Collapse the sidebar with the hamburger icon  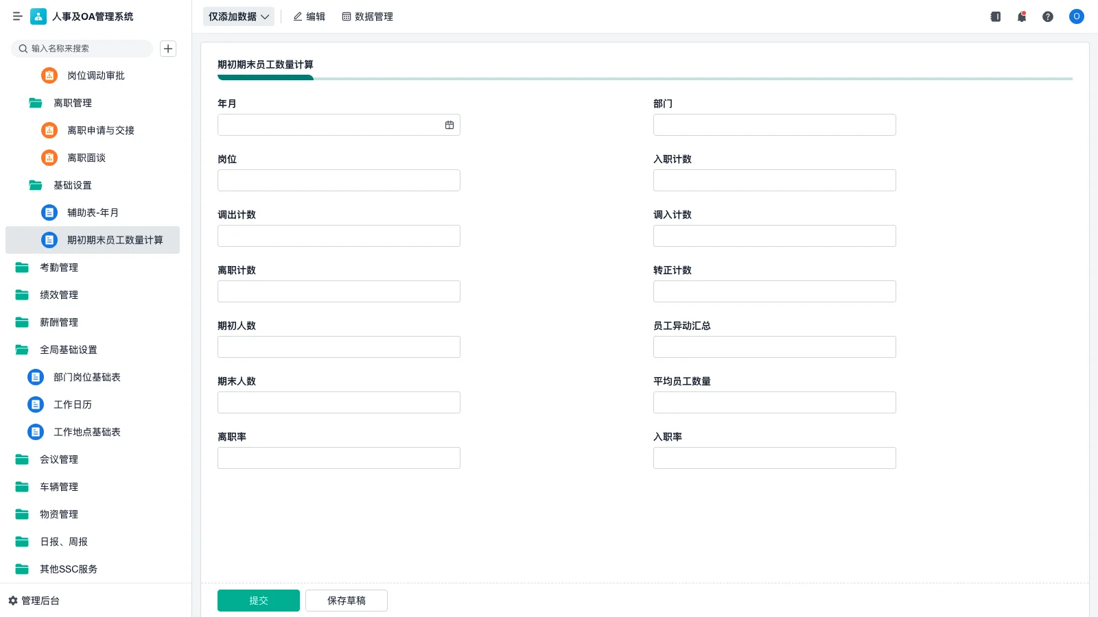tap(18, 16)
